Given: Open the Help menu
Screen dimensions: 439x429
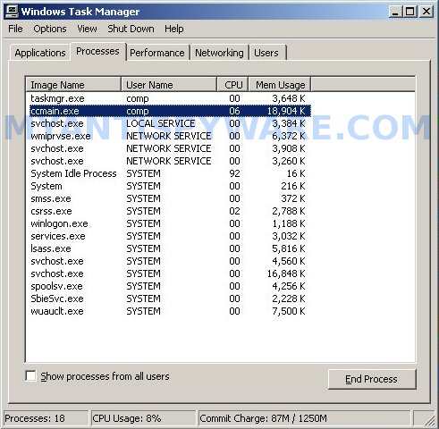Looking at the screenshot, I should click(174, 29).
